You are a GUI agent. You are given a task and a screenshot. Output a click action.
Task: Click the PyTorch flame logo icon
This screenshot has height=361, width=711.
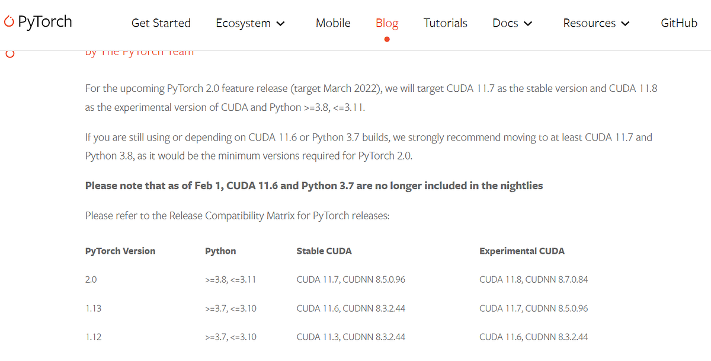pyautogui.click(x=9, y=23)
